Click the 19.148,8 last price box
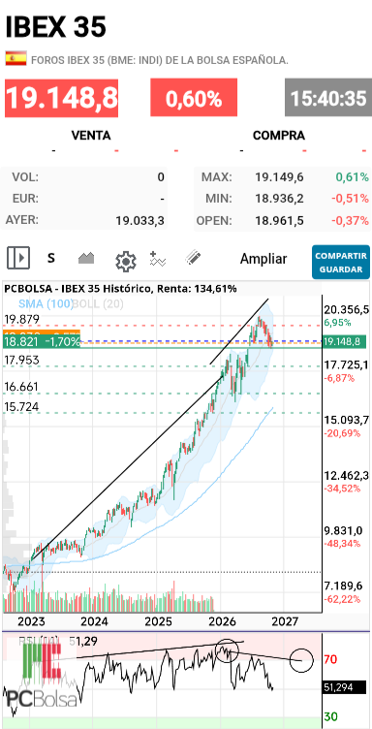Image resolution: width=372 pixels, height=729 pixels. (x=62, y=98)
